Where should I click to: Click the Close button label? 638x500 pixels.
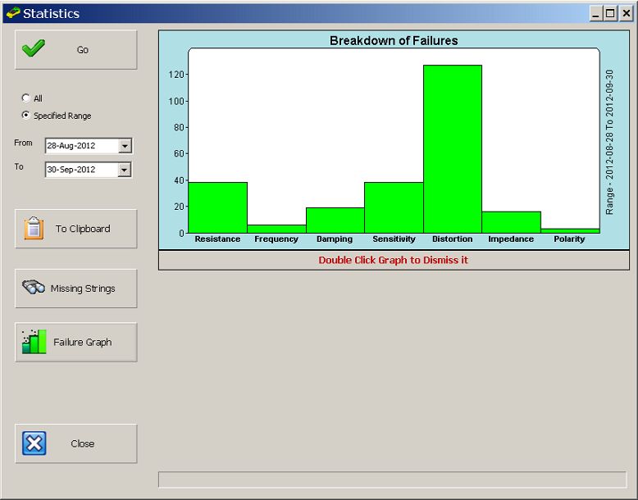tap(83, 443)
